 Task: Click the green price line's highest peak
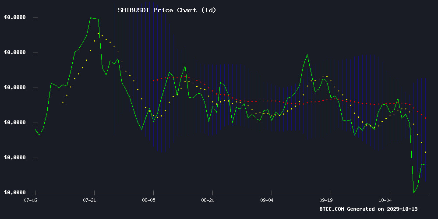(x=91, y=18)
